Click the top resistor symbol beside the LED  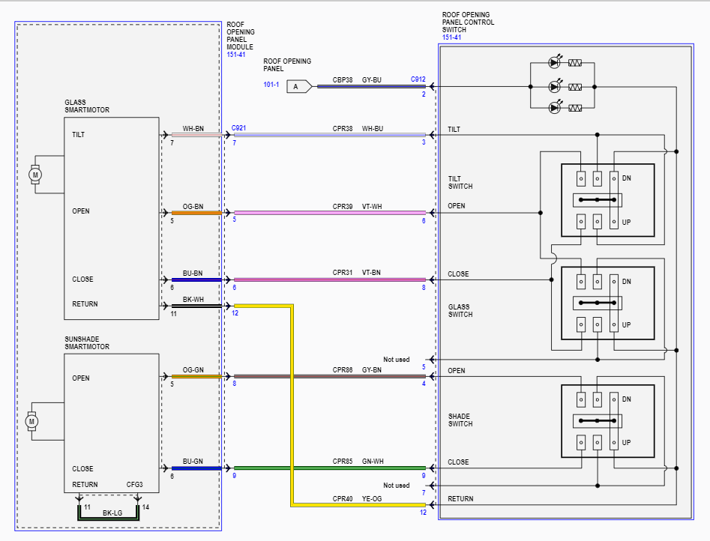pyautogui.click(x=576, y=64)
